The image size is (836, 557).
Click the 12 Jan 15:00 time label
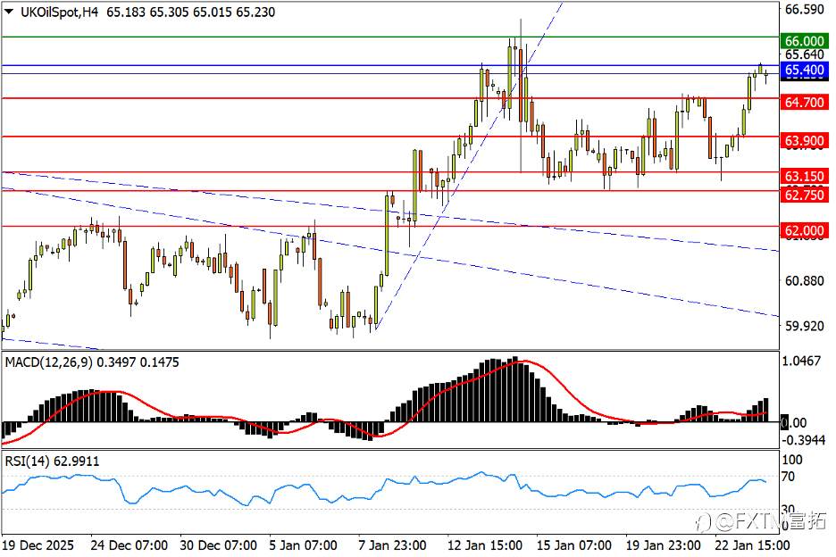[x=484, y=545]
